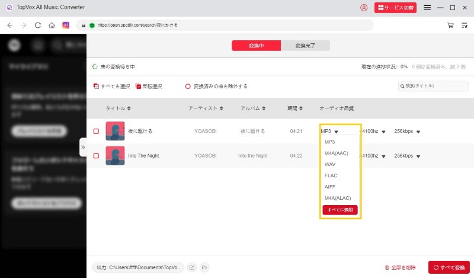Screen dimensions: 474x278
Task: Open the hamburger menu icon
Action: pyautogui.click(x=427, y=8)
